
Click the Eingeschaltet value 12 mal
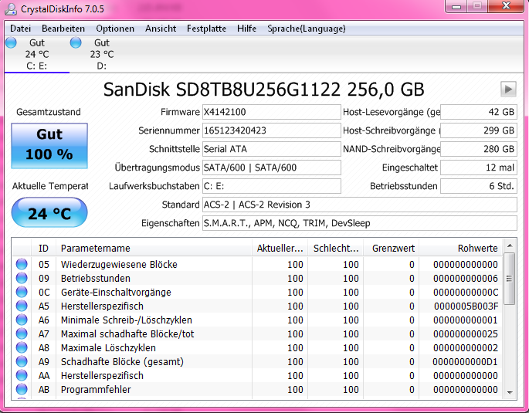click(479, 168)
